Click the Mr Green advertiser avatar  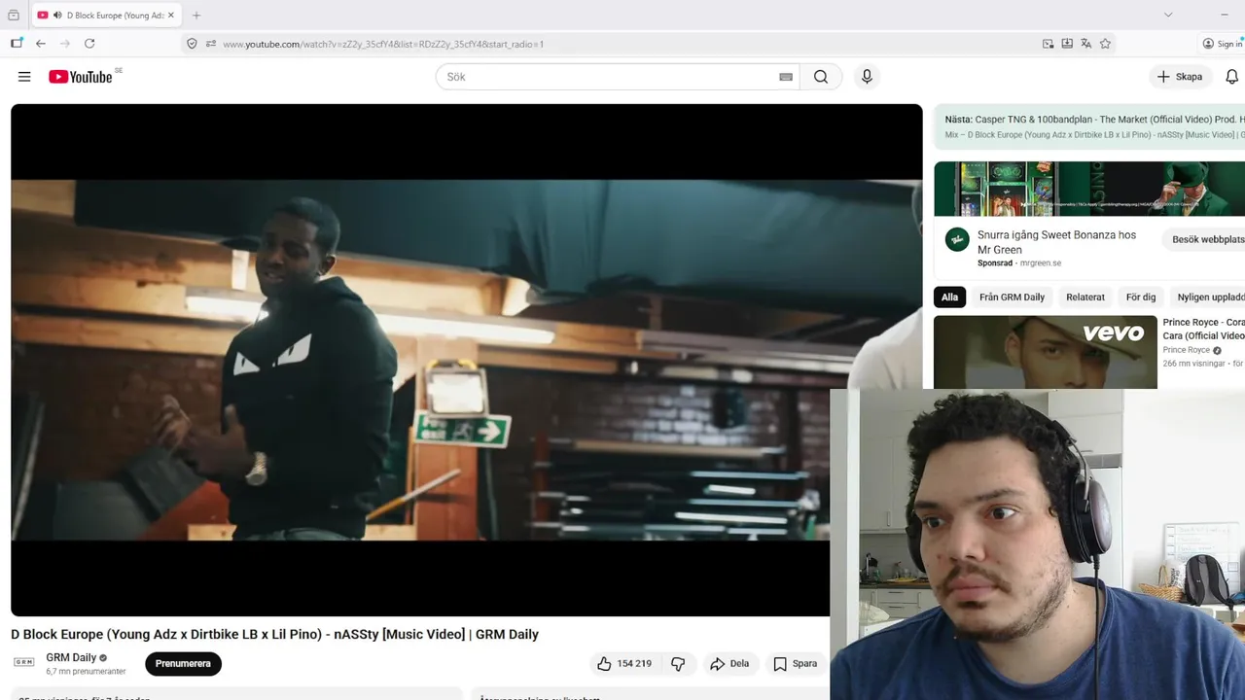pyautogui.click(x=957, y=239)
